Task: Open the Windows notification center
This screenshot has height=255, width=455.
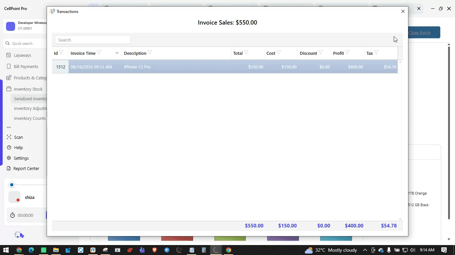Action: (444, 250)
